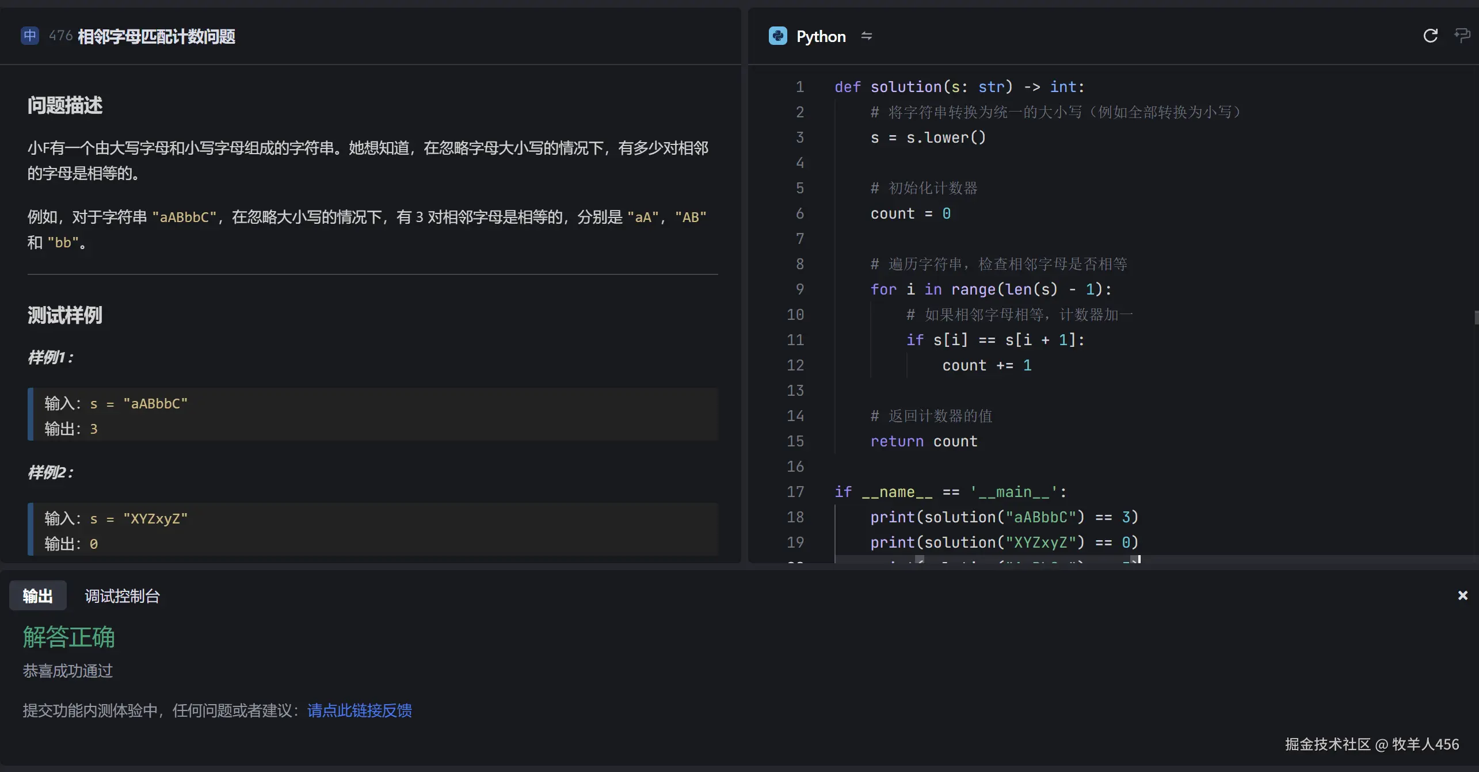Click the editor vertical scrollbar marker
This screenshot has width=1479, height=772.
pyautogui.click(x=1476, y=317)
